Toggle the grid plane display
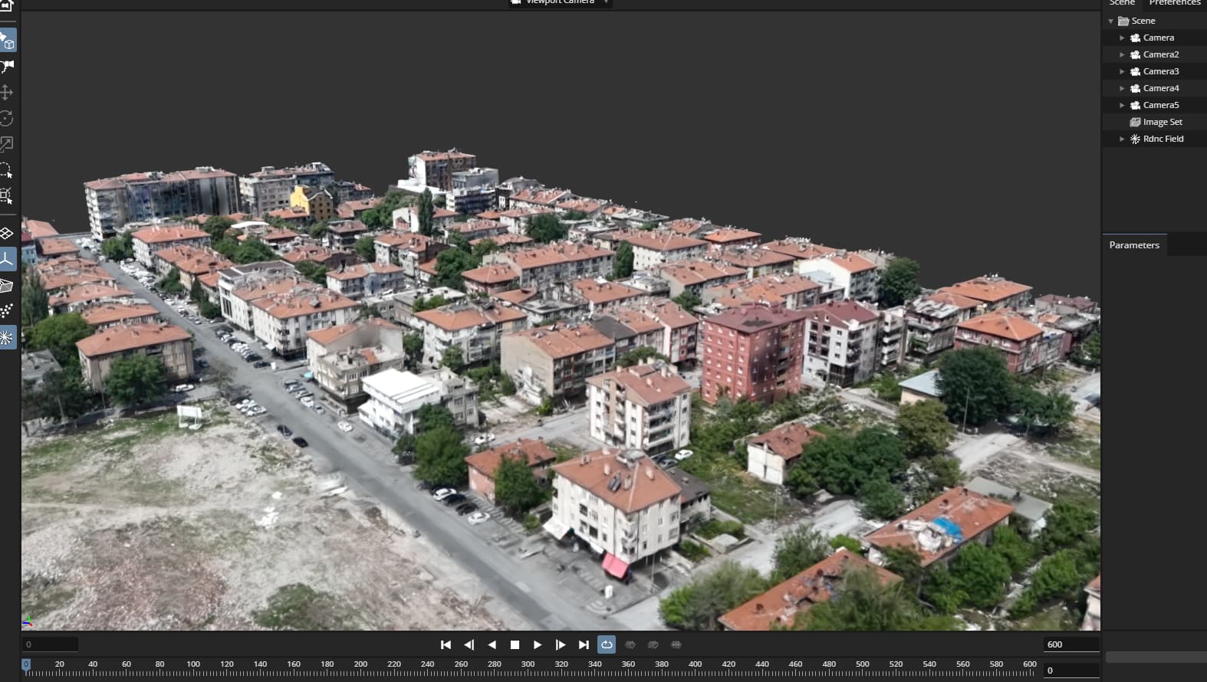This screenshot has width=1207, height=682. click(7, 233)
